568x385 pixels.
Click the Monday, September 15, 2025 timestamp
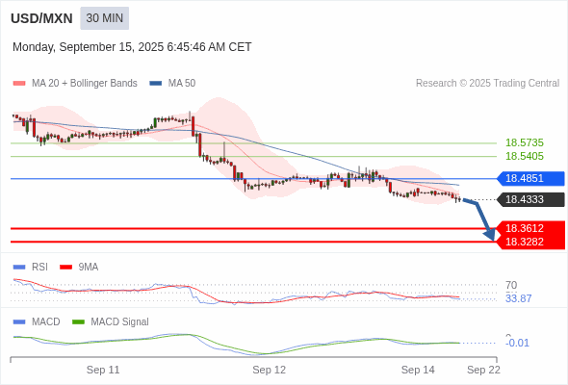click(132, 47)
